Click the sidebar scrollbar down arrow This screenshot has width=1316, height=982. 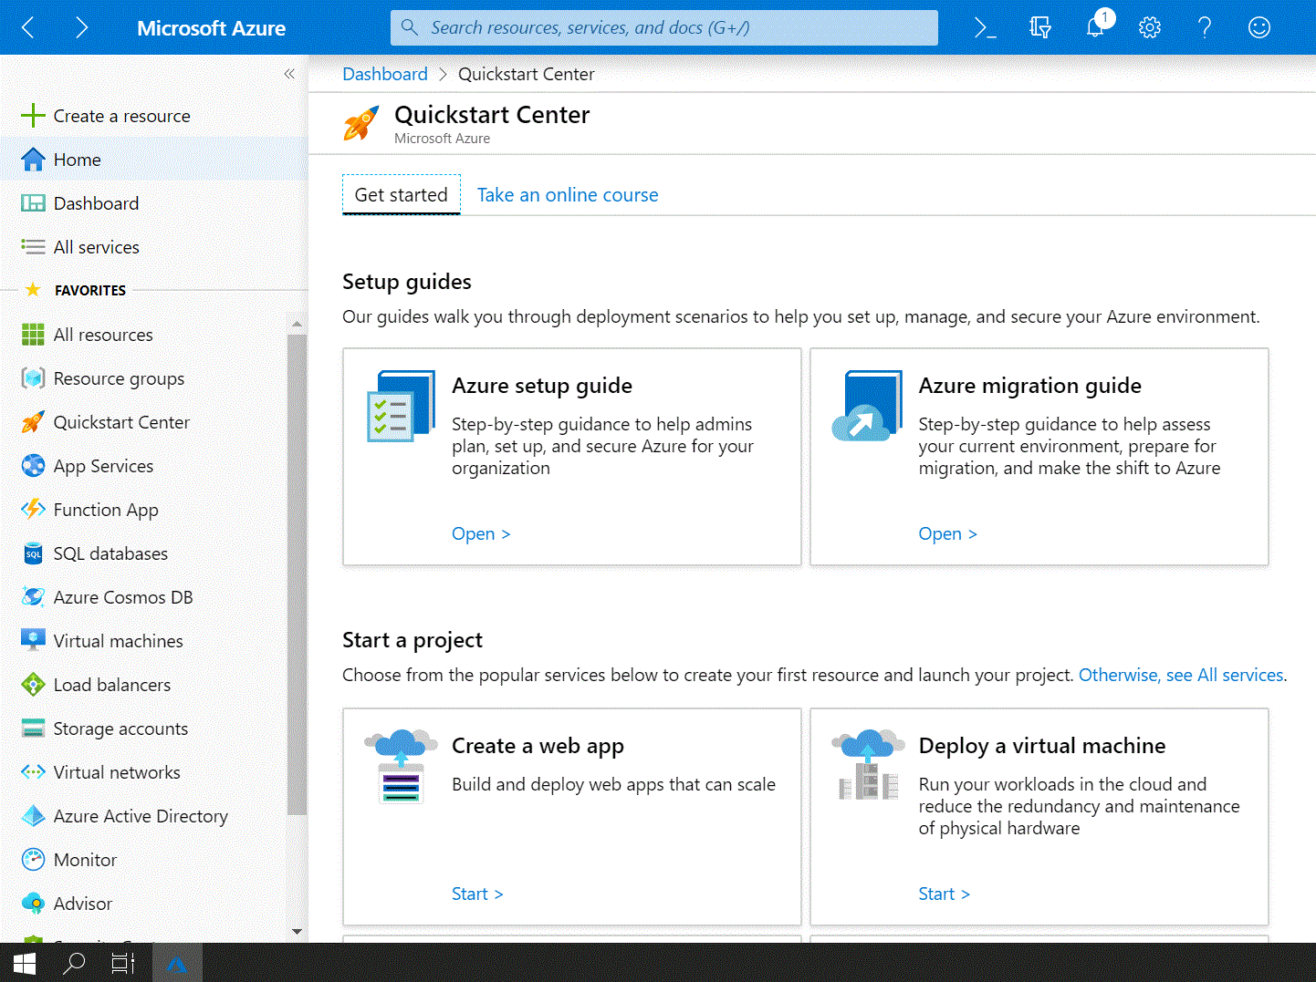click(297, 931)
